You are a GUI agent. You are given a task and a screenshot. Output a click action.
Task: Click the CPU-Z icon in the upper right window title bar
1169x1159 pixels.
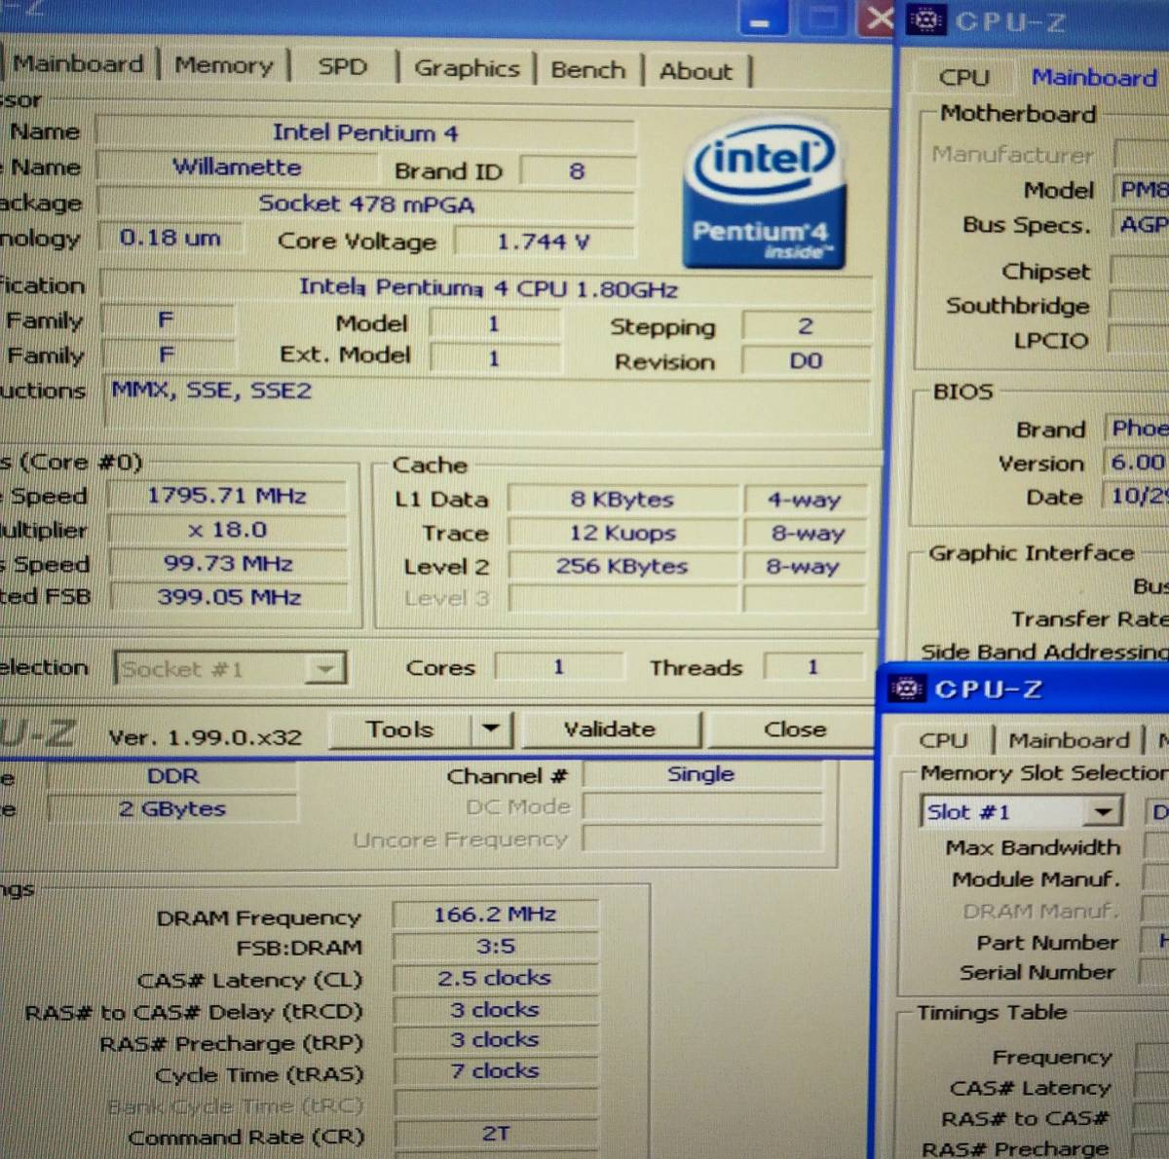tap(926, 19)
